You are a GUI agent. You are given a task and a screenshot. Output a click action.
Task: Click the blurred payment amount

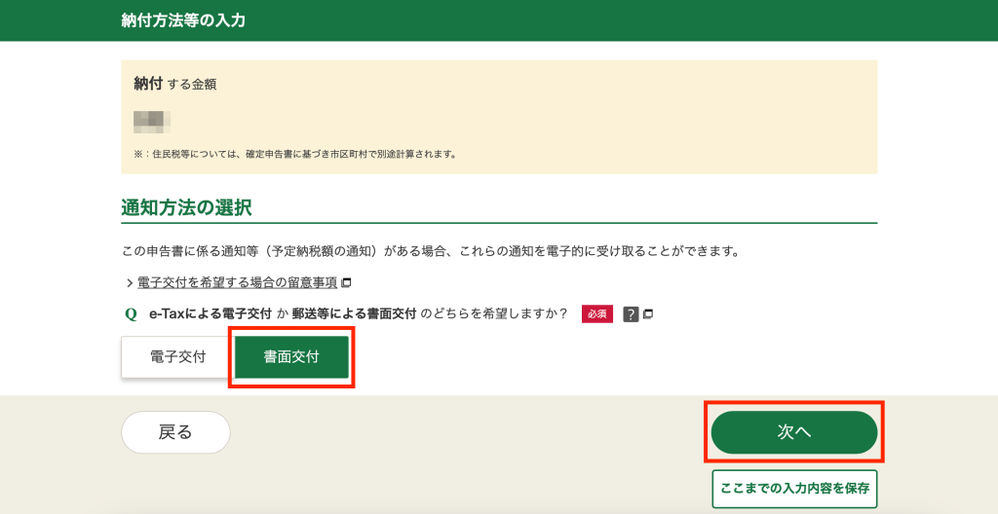152,122
